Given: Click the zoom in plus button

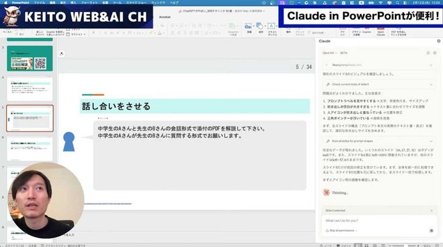Looking at the screenshot, I should click(x=418, y=246).
